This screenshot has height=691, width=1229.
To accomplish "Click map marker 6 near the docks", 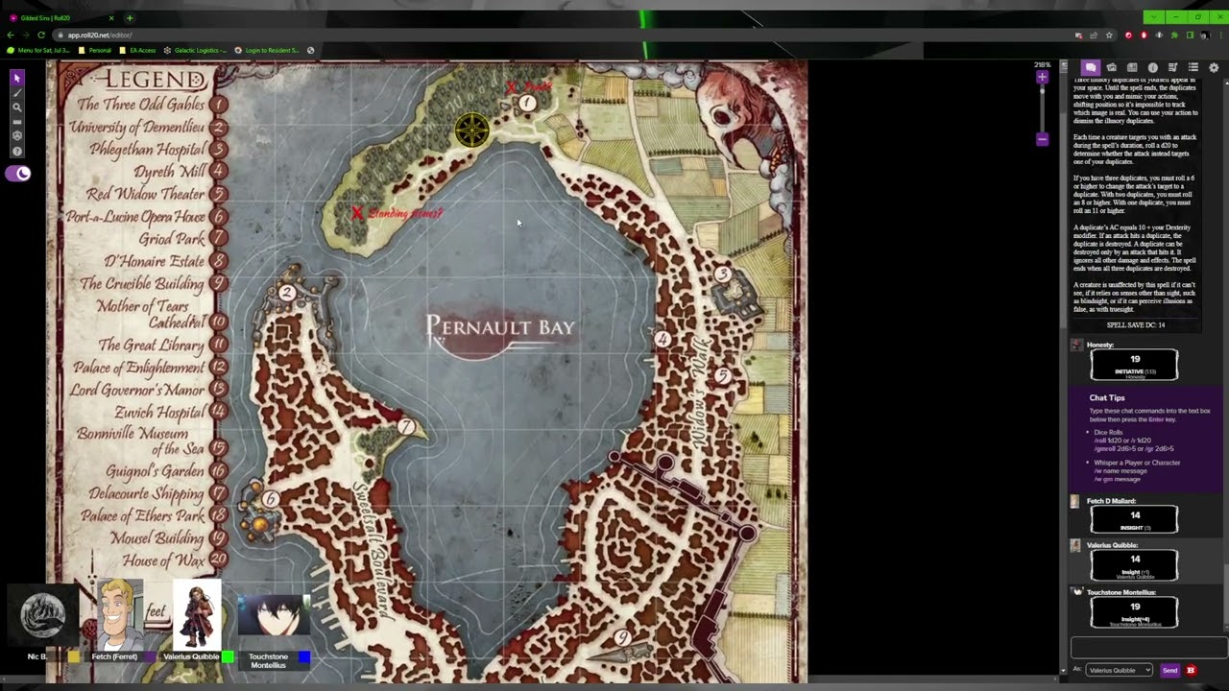I will (x=271, y=498).
